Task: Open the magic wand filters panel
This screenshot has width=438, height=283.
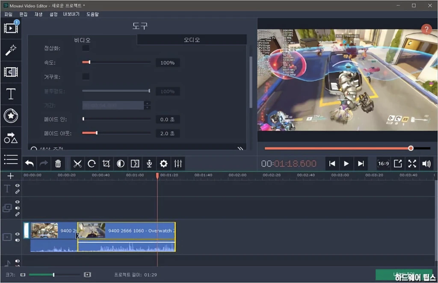Action: pyautogui.click(x=11, y=51)
